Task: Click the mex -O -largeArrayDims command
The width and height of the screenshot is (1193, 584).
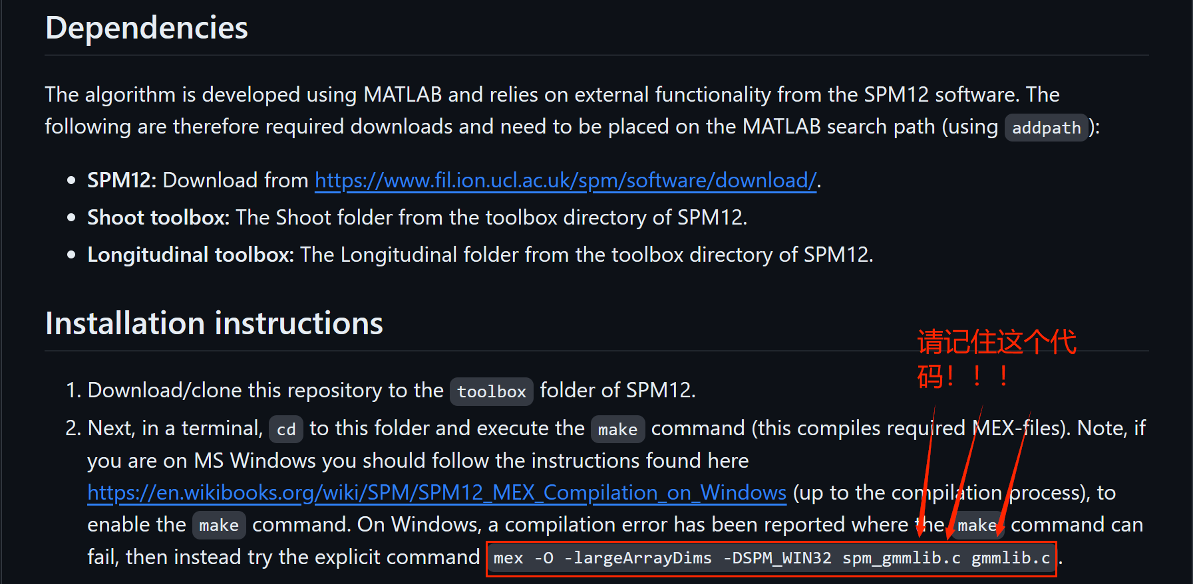Action: 771,558
